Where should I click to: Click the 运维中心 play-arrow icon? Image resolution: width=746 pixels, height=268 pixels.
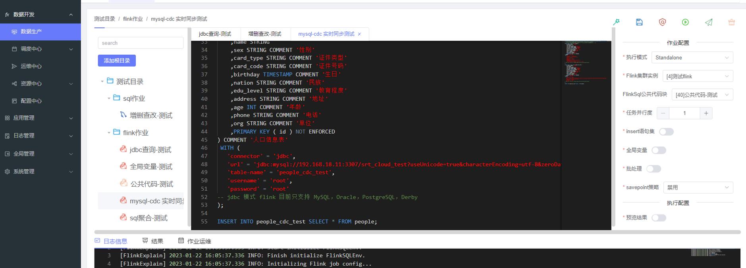coord(14,66)
